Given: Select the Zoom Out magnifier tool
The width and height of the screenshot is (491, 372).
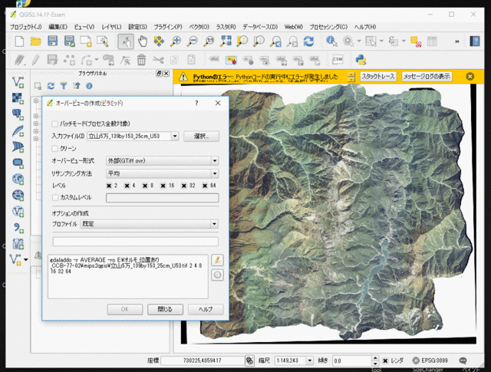Looking at the screenshot, I should (x=193, y=41).
